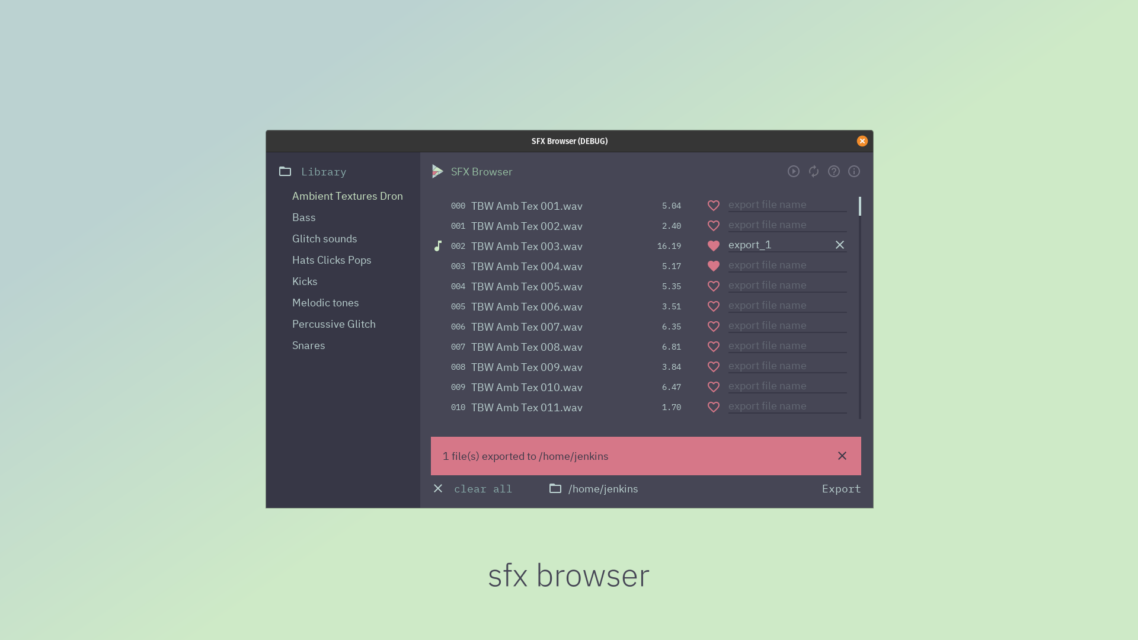Click the Library folder icon

tap(285, 171)
